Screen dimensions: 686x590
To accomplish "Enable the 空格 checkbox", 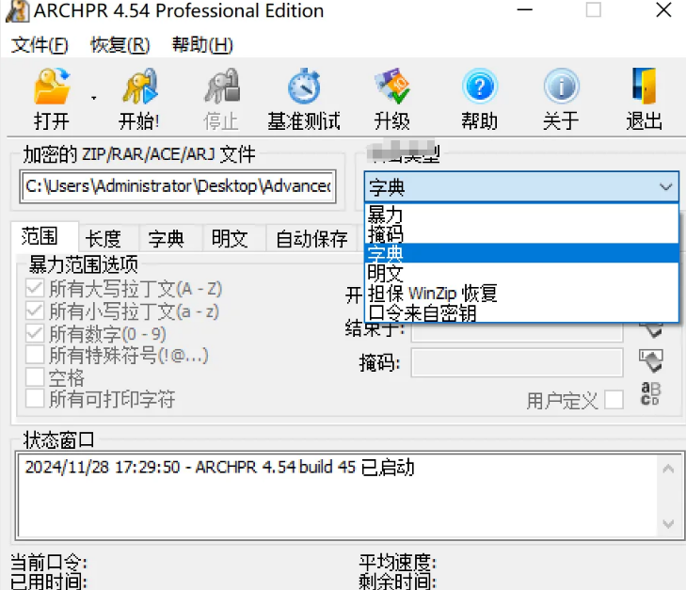I will click(x=35, y=377).
